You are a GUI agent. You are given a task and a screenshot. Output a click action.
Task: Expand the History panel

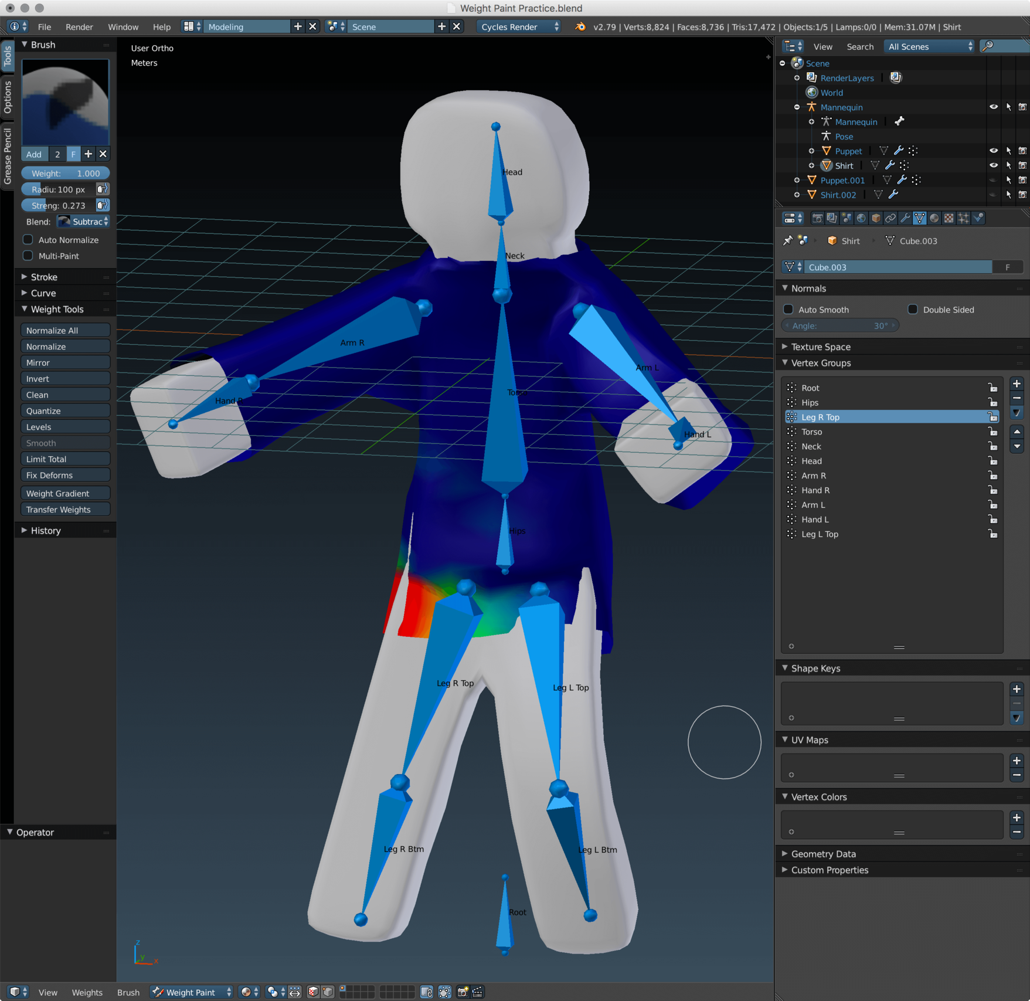pos(65,530)
